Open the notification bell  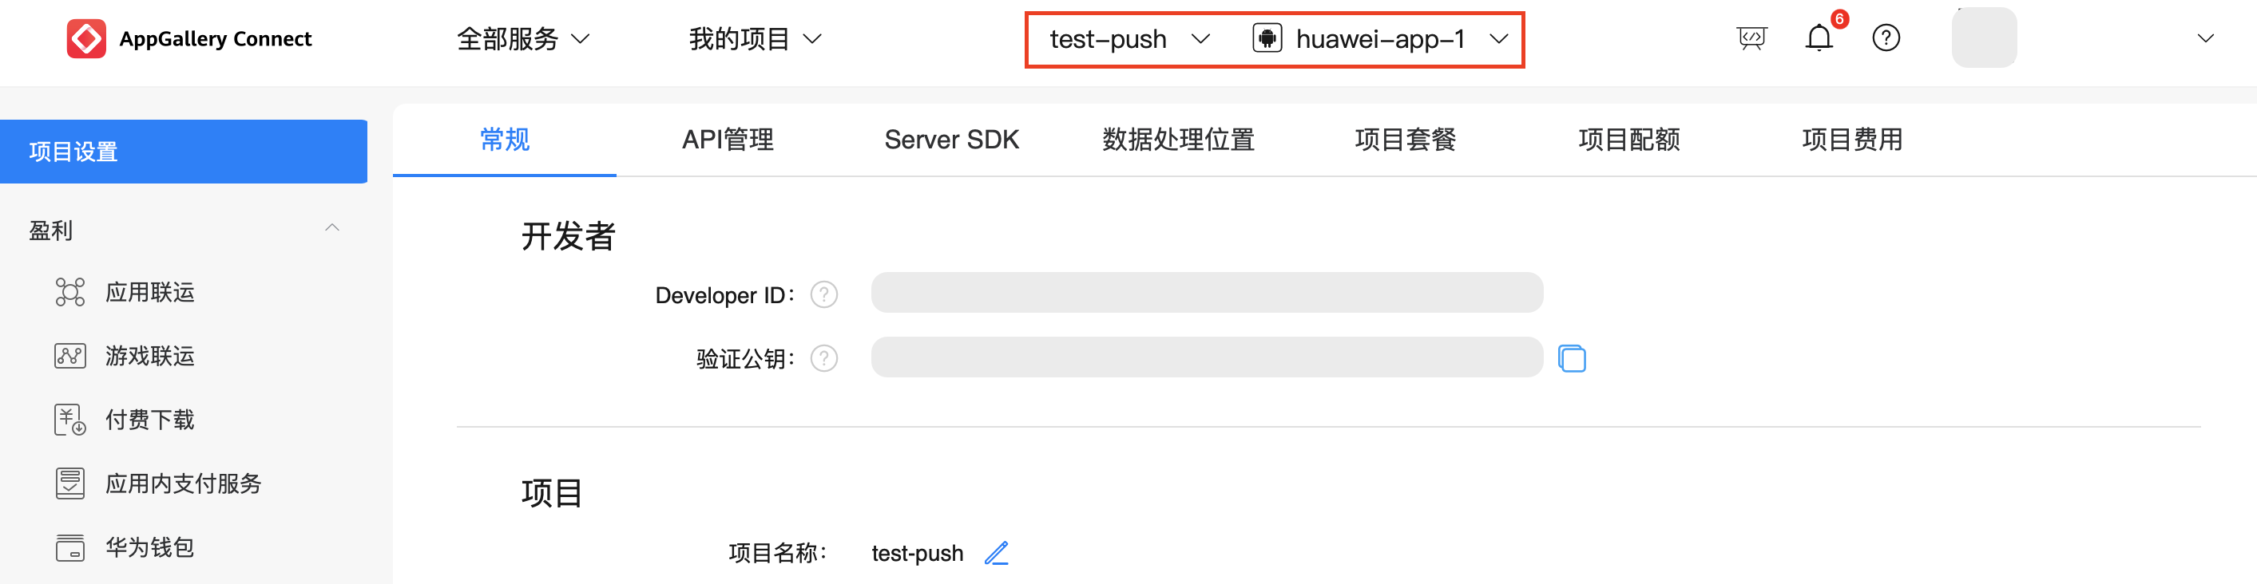(1819, 38)
